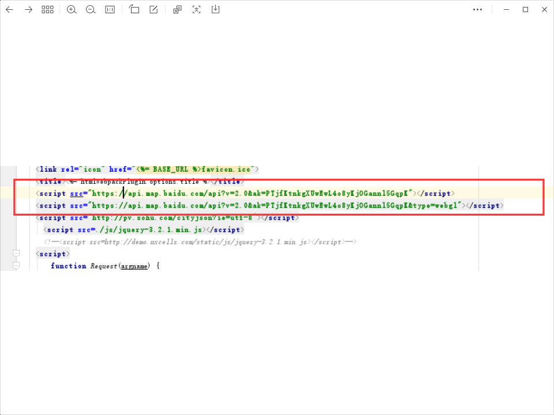Translate the text in the image
554x415 pixels.
(x=178, y=10)
